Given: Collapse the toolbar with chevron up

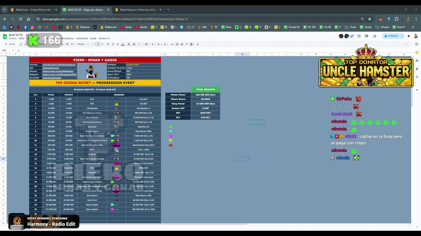Looking at the screenshot, I should coord(406,44).
